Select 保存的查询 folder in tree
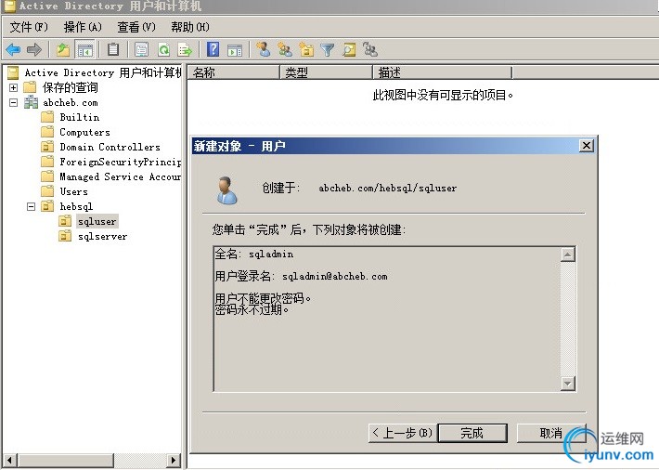The width and height of the screenshot is (659, 470). tap(71, 87)
